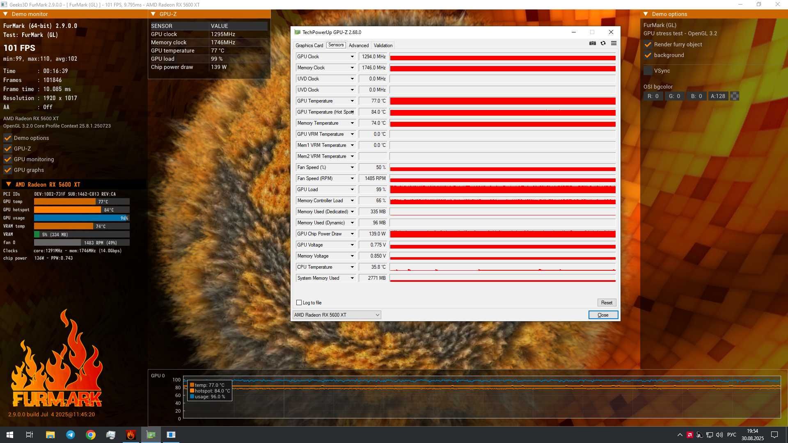Click the GPU-Z title bar app icon
Viewport: 788px width, 443px height.
click(x=297, y=32)
